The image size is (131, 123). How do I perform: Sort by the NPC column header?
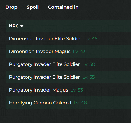coord(14,26)
